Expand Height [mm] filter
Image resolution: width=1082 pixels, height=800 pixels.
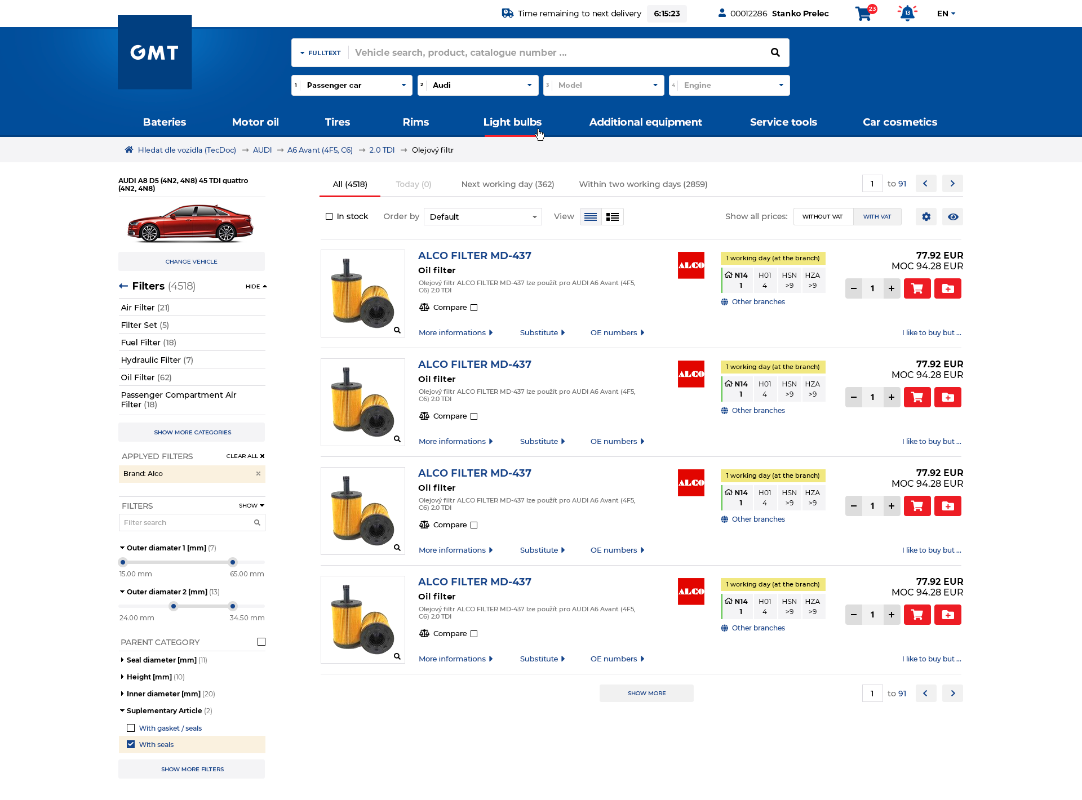[x=149, y=677]
